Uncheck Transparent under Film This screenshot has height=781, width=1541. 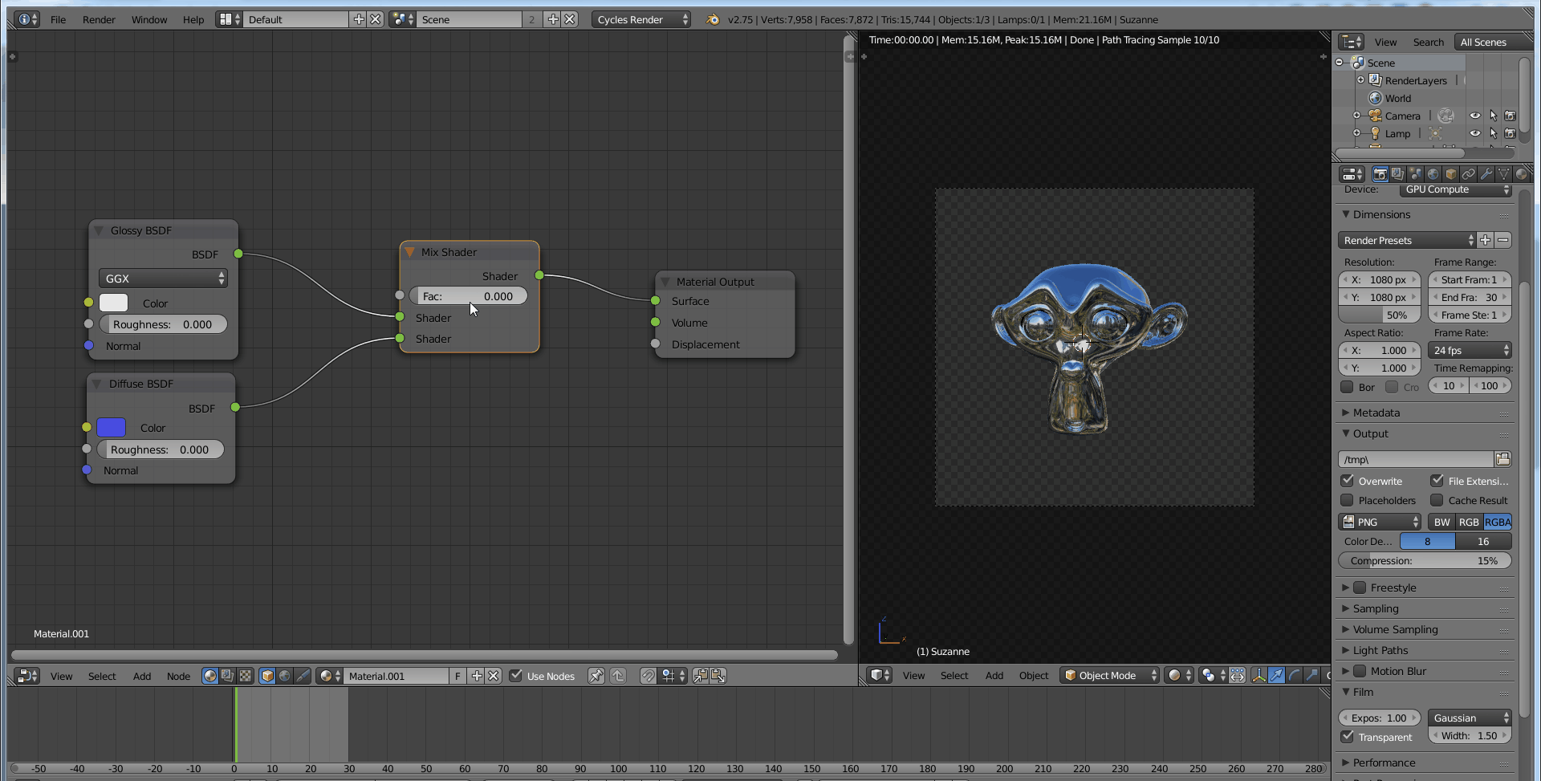tap(1348, 737)
